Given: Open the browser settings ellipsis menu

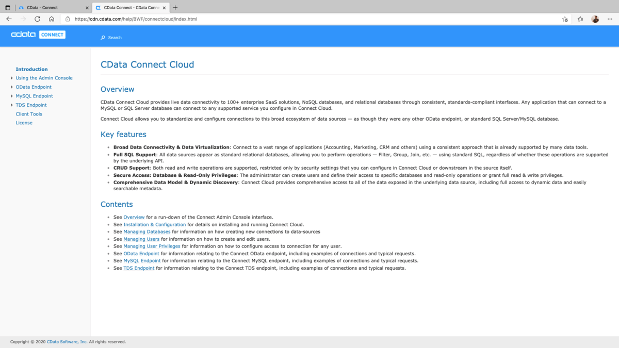Looking at the screenshot, I should click(610, 19).
